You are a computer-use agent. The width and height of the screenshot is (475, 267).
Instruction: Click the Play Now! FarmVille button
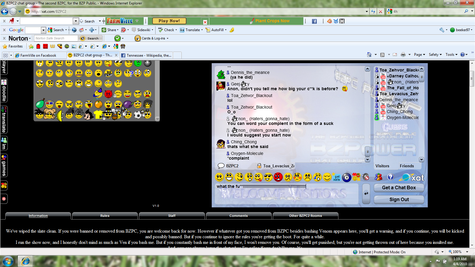169,21
